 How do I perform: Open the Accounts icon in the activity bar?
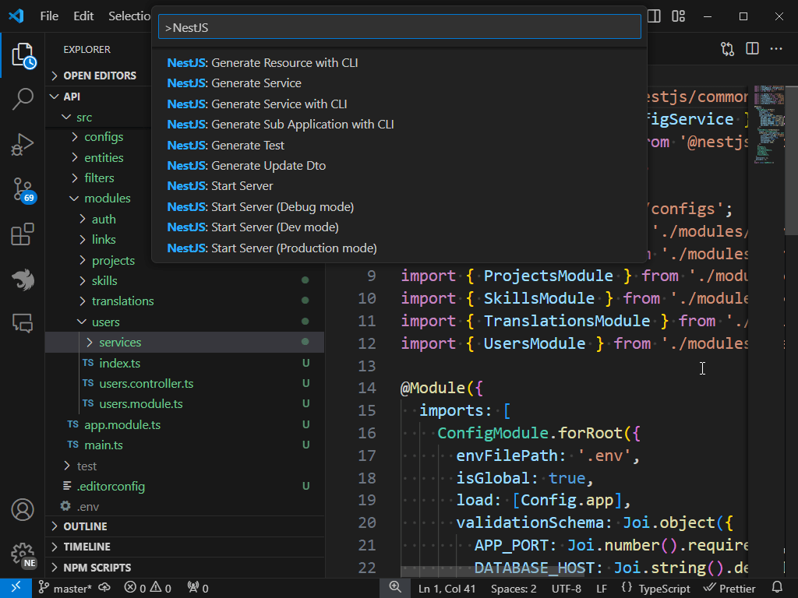22,510
